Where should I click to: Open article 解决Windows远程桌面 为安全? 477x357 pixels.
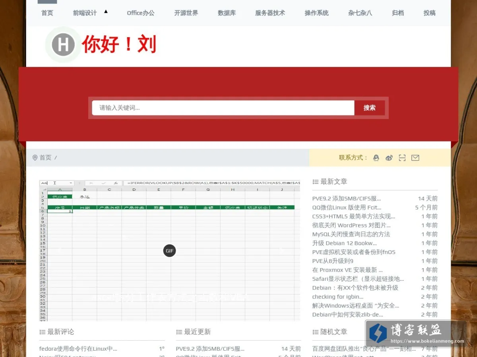tap(356, 306)
